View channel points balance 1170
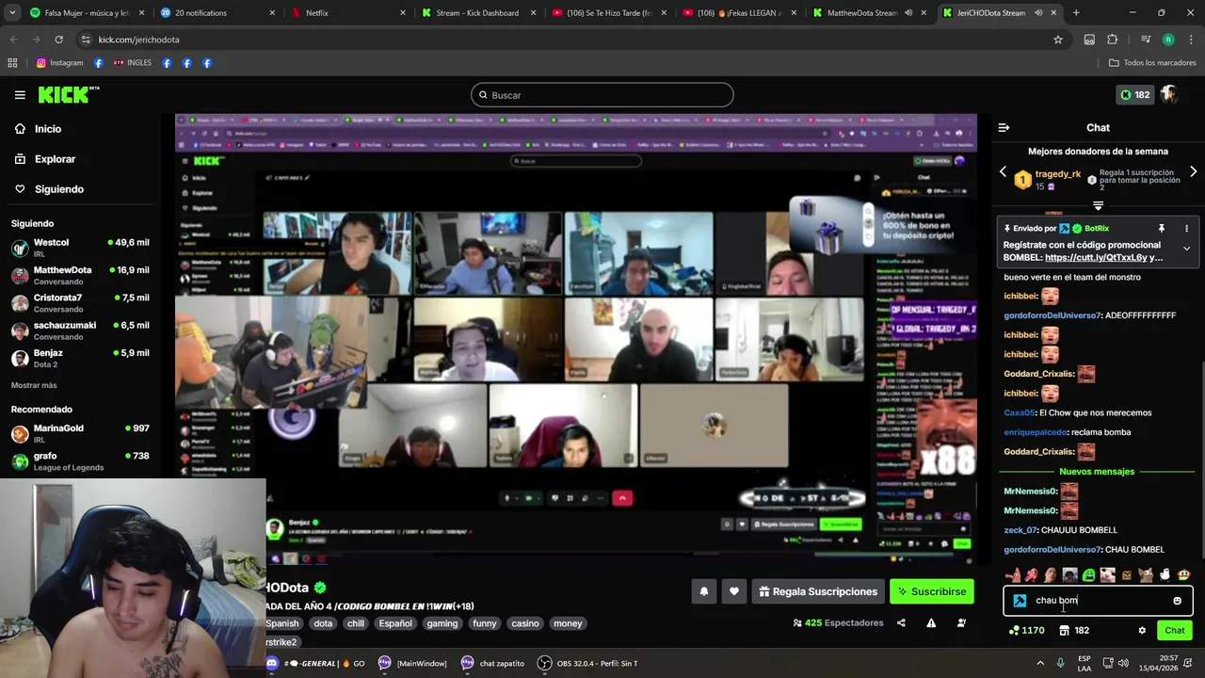This screenshot has height=678, width=1205. tap(1026, 631)
